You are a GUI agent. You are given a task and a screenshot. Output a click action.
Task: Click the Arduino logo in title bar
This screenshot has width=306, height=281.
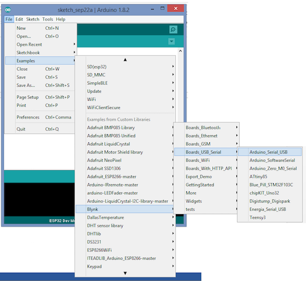point(8,9)
